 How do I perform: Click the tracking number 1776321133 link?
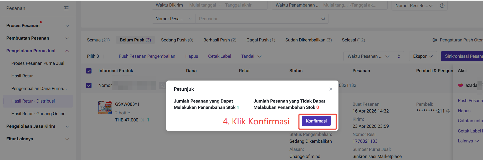coord(365,141)
